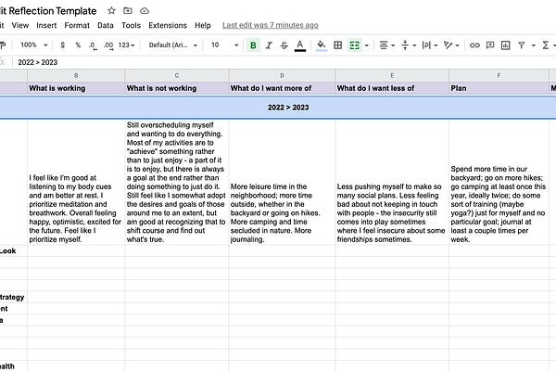Open font size 10 dropdown
Screen dimensions: 556x371
click(x=225, y=45)
